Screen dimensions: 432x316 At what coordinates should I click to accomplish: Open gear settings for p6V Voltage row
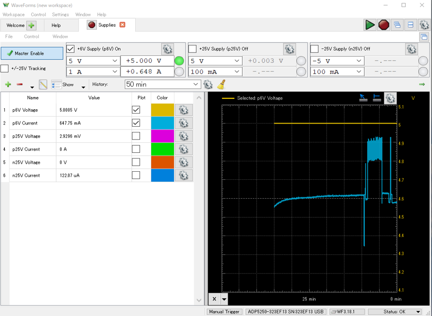183,110
